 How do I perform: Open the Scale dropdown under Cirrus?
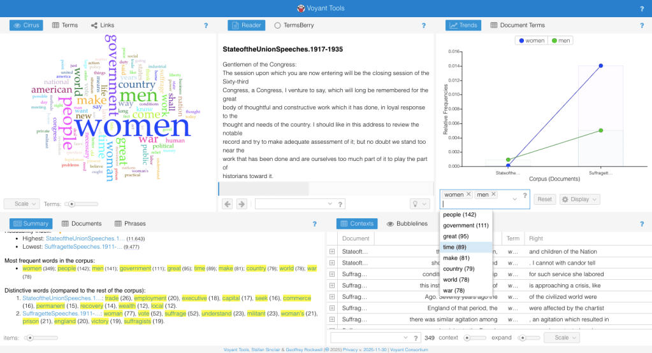22,204
